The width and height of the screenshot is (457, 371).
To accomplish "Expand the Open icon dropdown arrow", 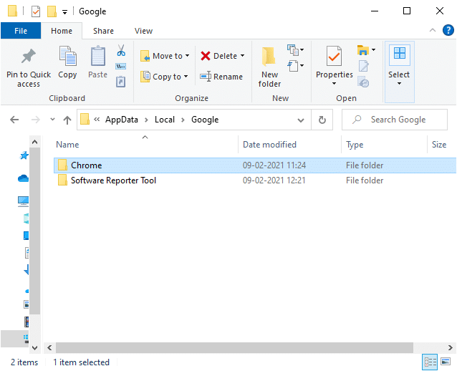I will [x=373, y=50].
